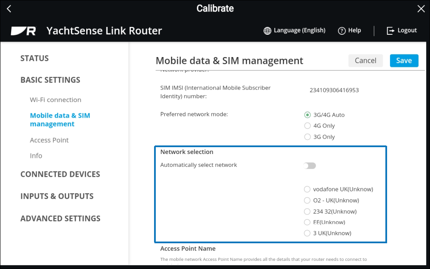Click the IMSI number 234109306416953
This screenshot has width=430, height=269.
point(334,90)
